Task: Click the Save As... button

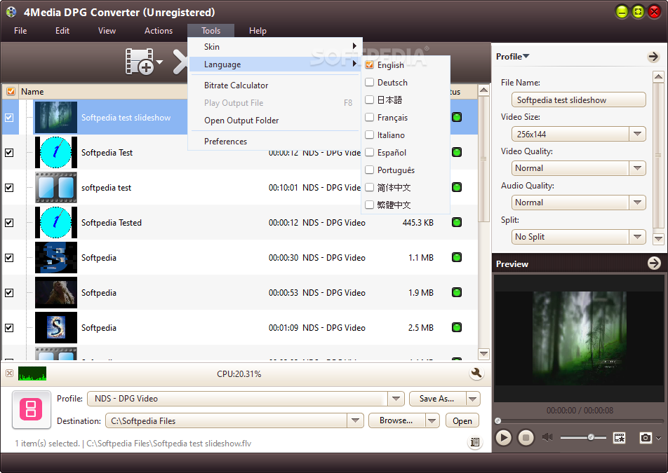Action: 437,399
